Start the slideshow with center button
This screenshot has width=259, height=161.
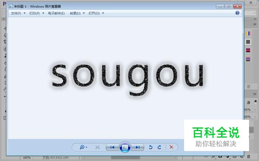pos(125,147)
